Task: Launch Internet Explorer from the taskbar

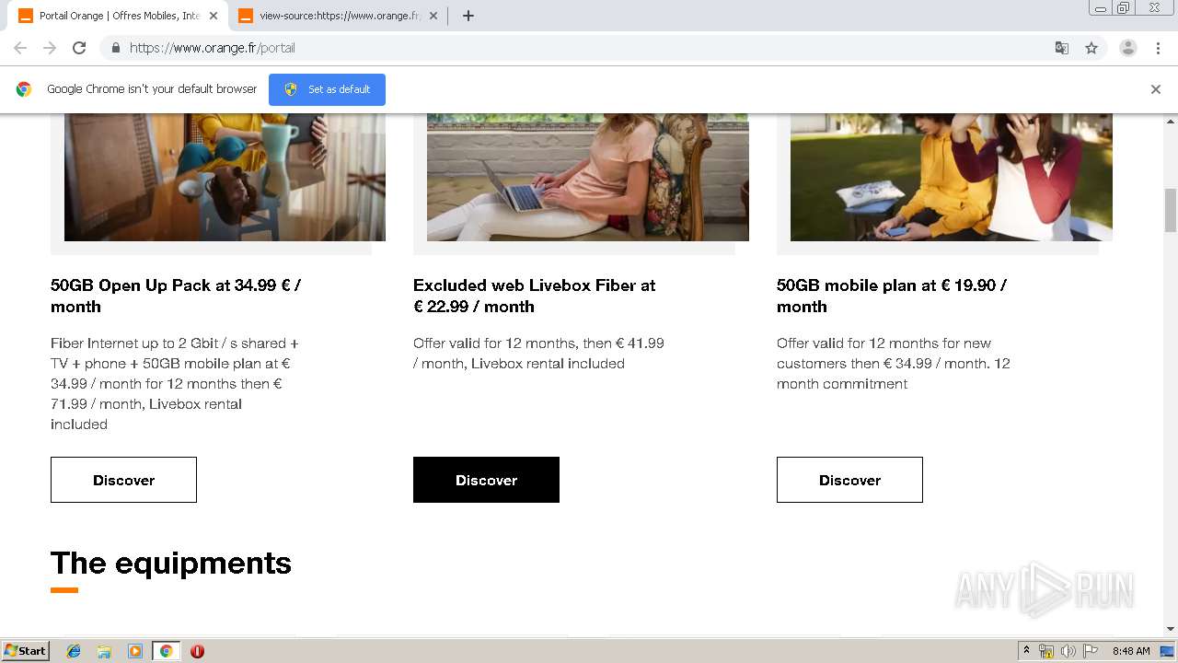Action: click(x=74, y=651)
